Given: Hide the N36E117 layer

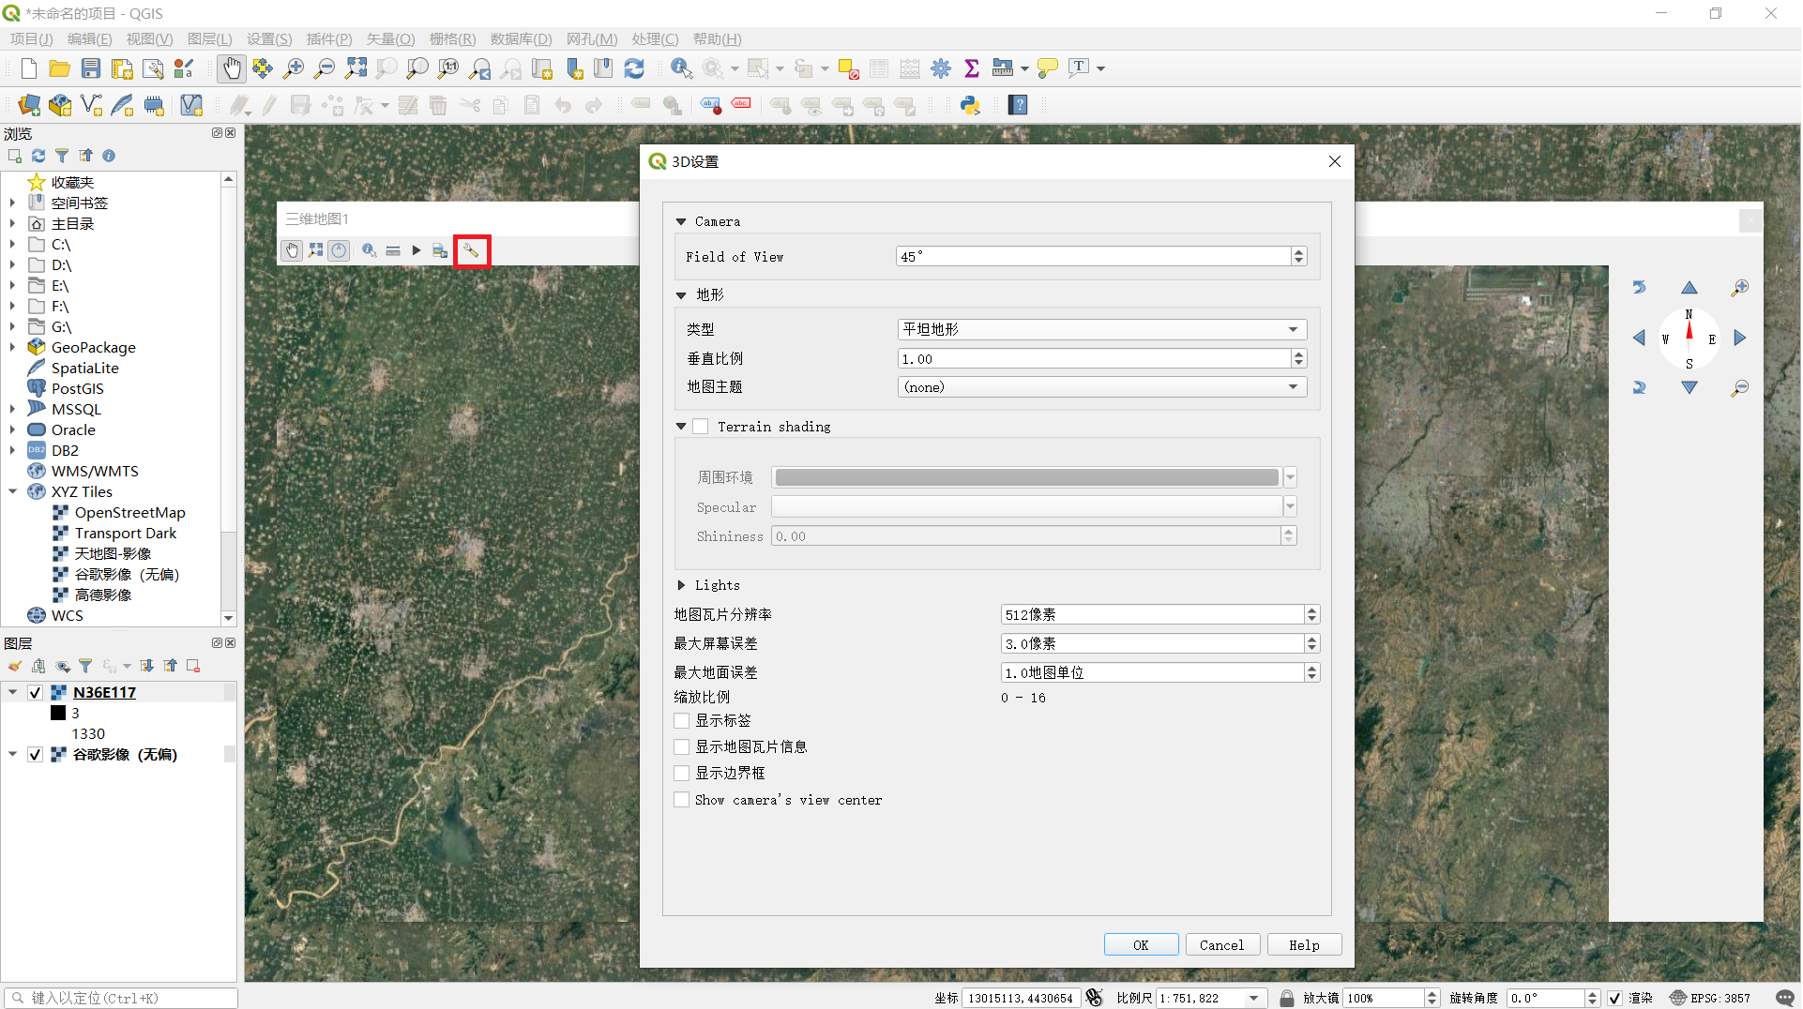Looking at the screenshot, I should pos(35,692).
